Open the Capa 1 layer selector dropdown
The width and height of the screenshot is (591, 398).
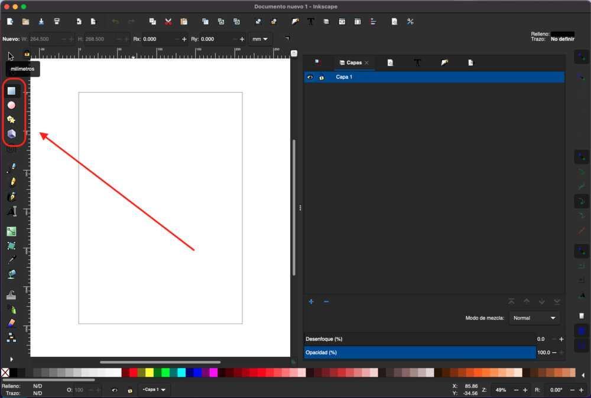tap(154, 390)
